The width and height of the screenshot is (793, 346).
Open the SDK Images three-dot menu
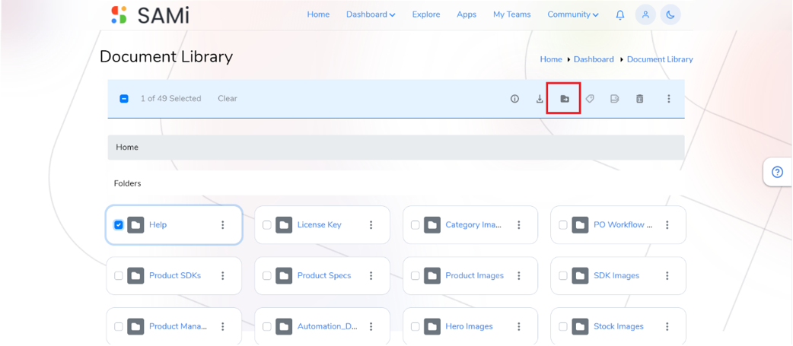point(667,276)
